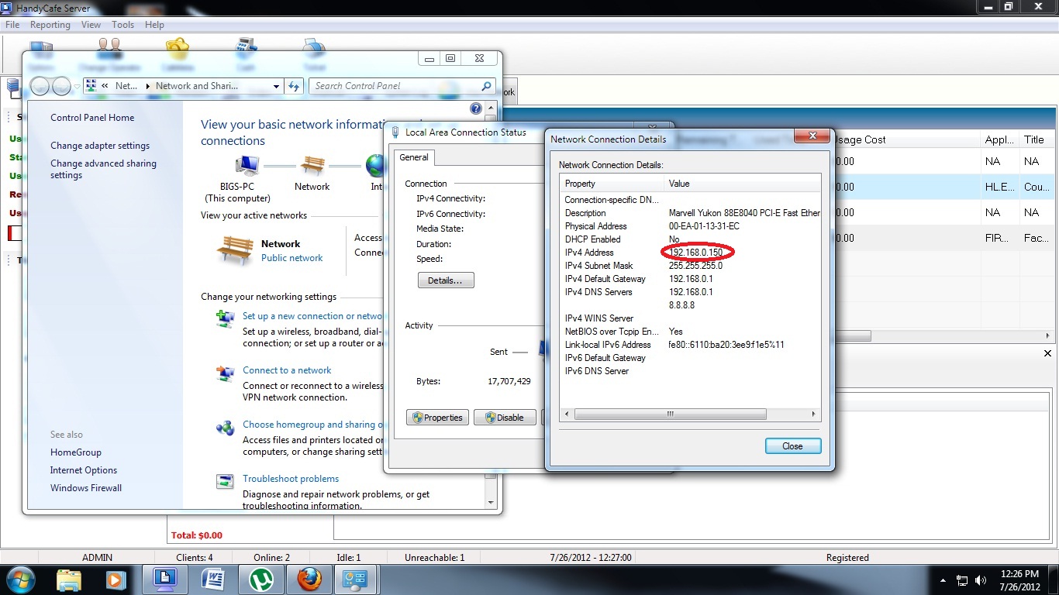
Task: Click the icon beside Connect to a network
Action: tap(226, 373)
